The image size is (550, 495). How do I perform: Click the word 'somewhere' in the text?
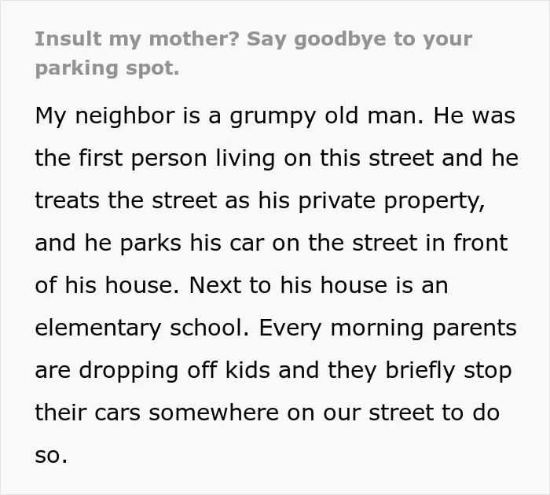point(214,412)
